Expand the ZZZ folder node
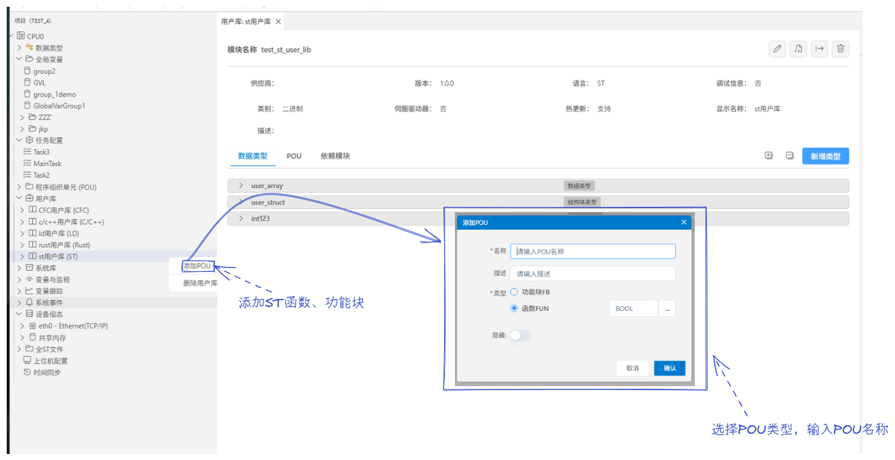 tap(22, 117)
